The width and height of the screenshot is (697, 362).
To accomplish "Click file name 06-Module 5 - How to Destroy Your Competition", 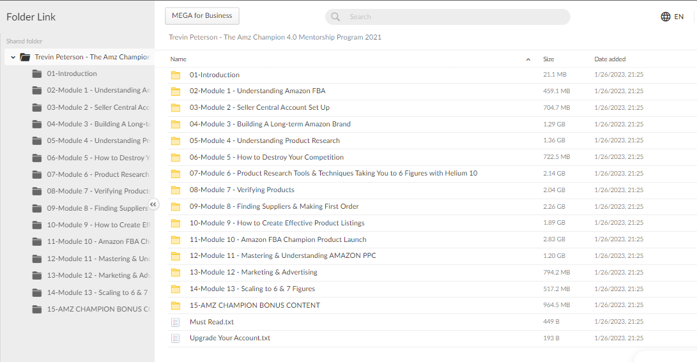I will point(266,157).
